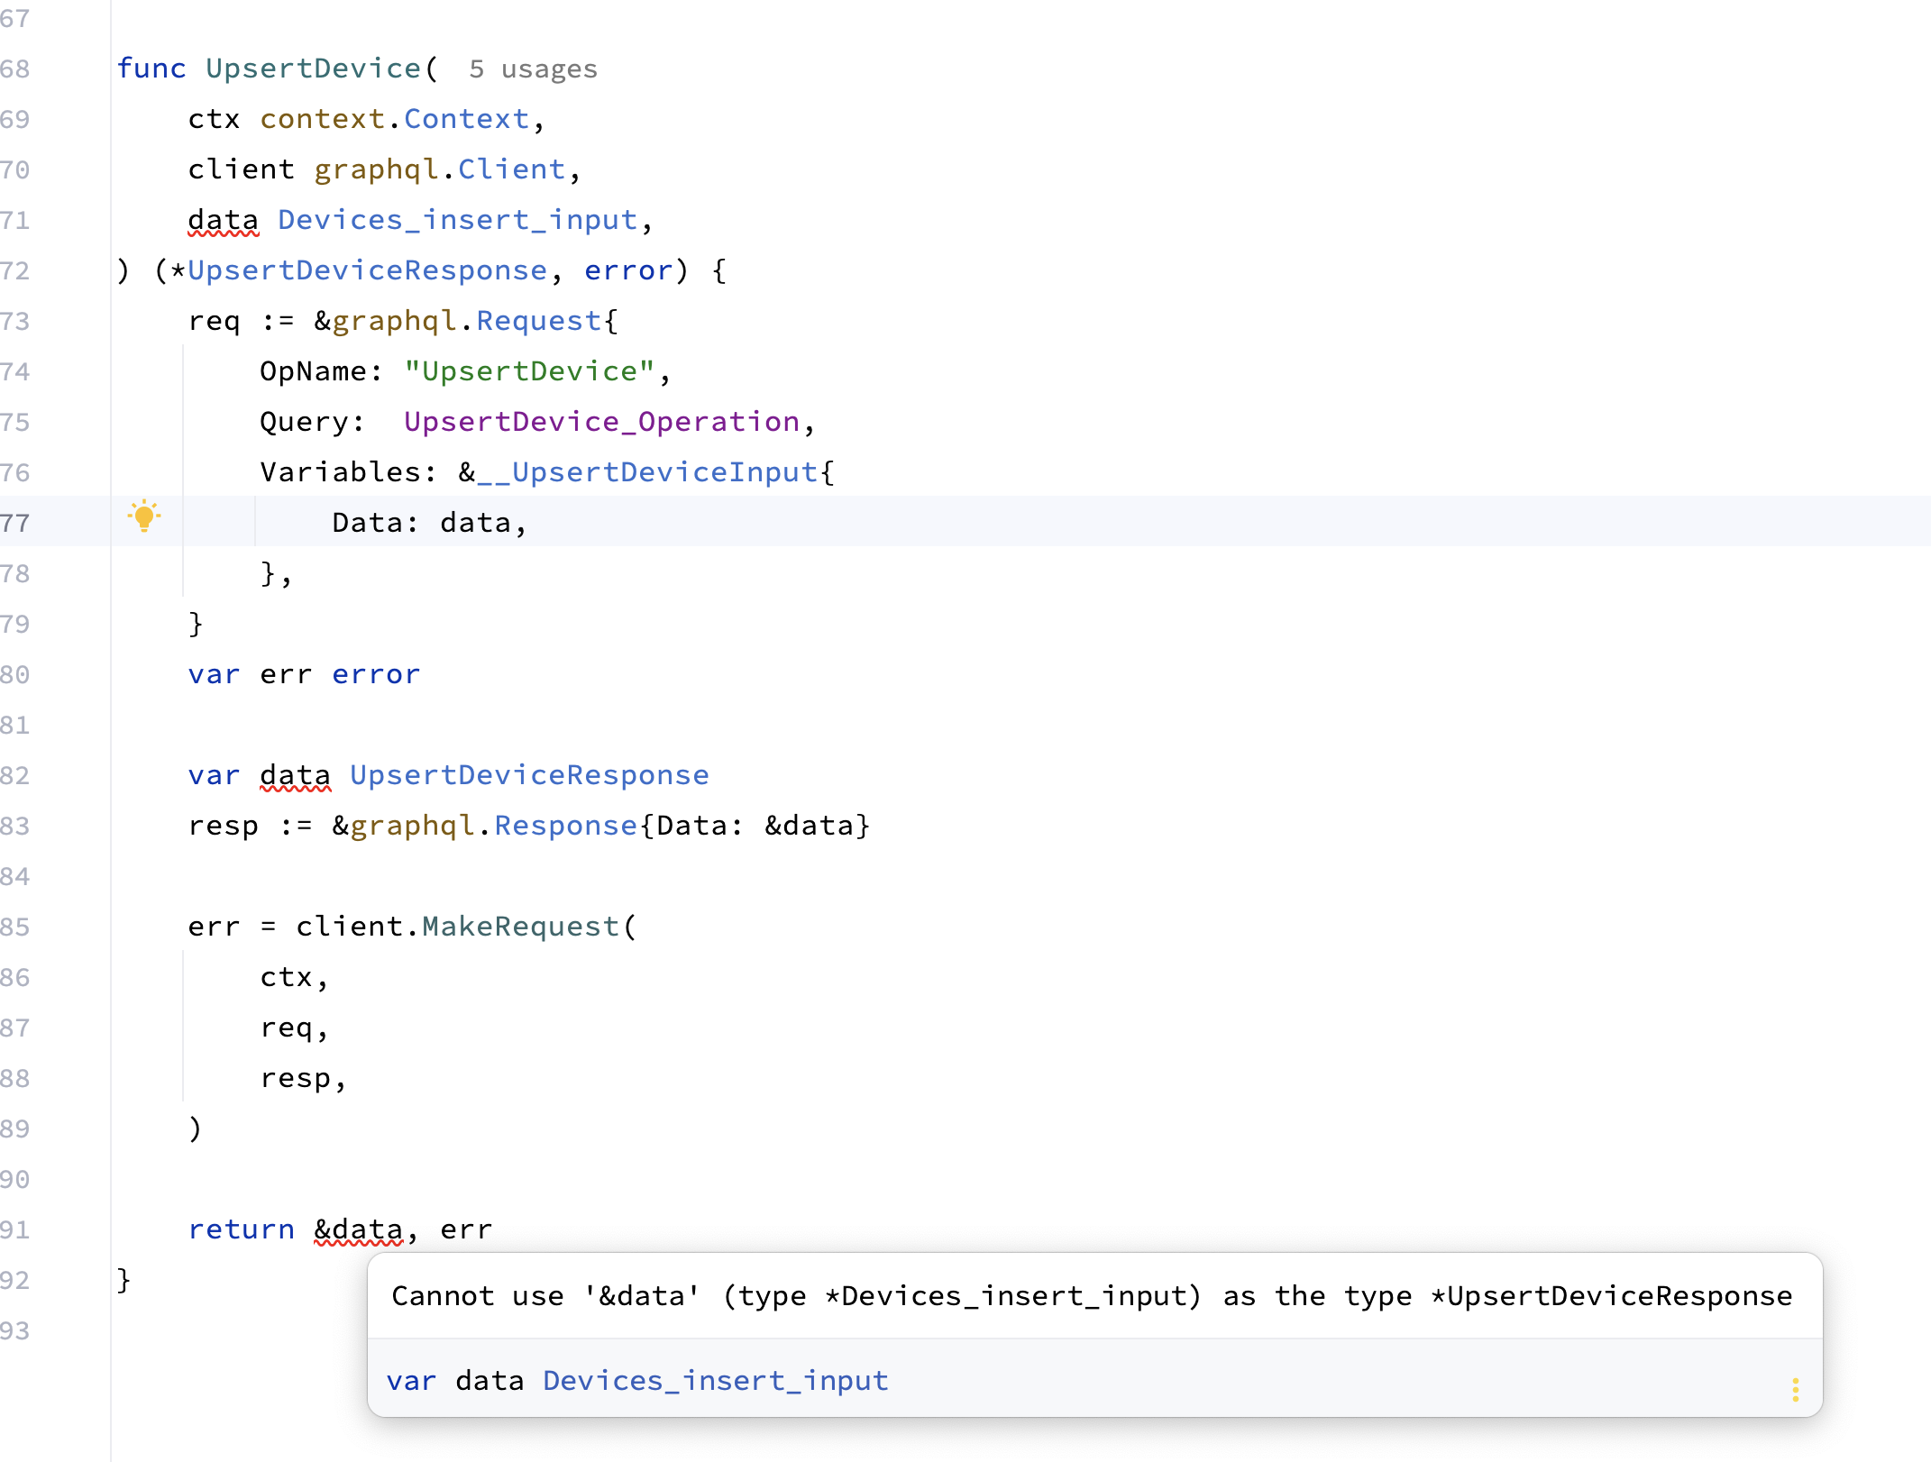This screenshot has height=1462, width=1931.
Task: Click the "UpsertDevice" string literal
Action: [x=529, y=371]
